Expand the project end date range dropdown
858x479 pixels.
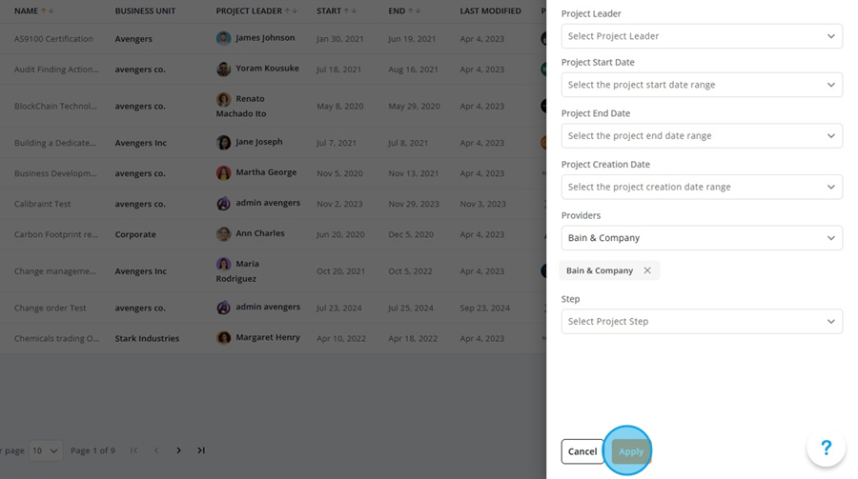tap(702, 135)
